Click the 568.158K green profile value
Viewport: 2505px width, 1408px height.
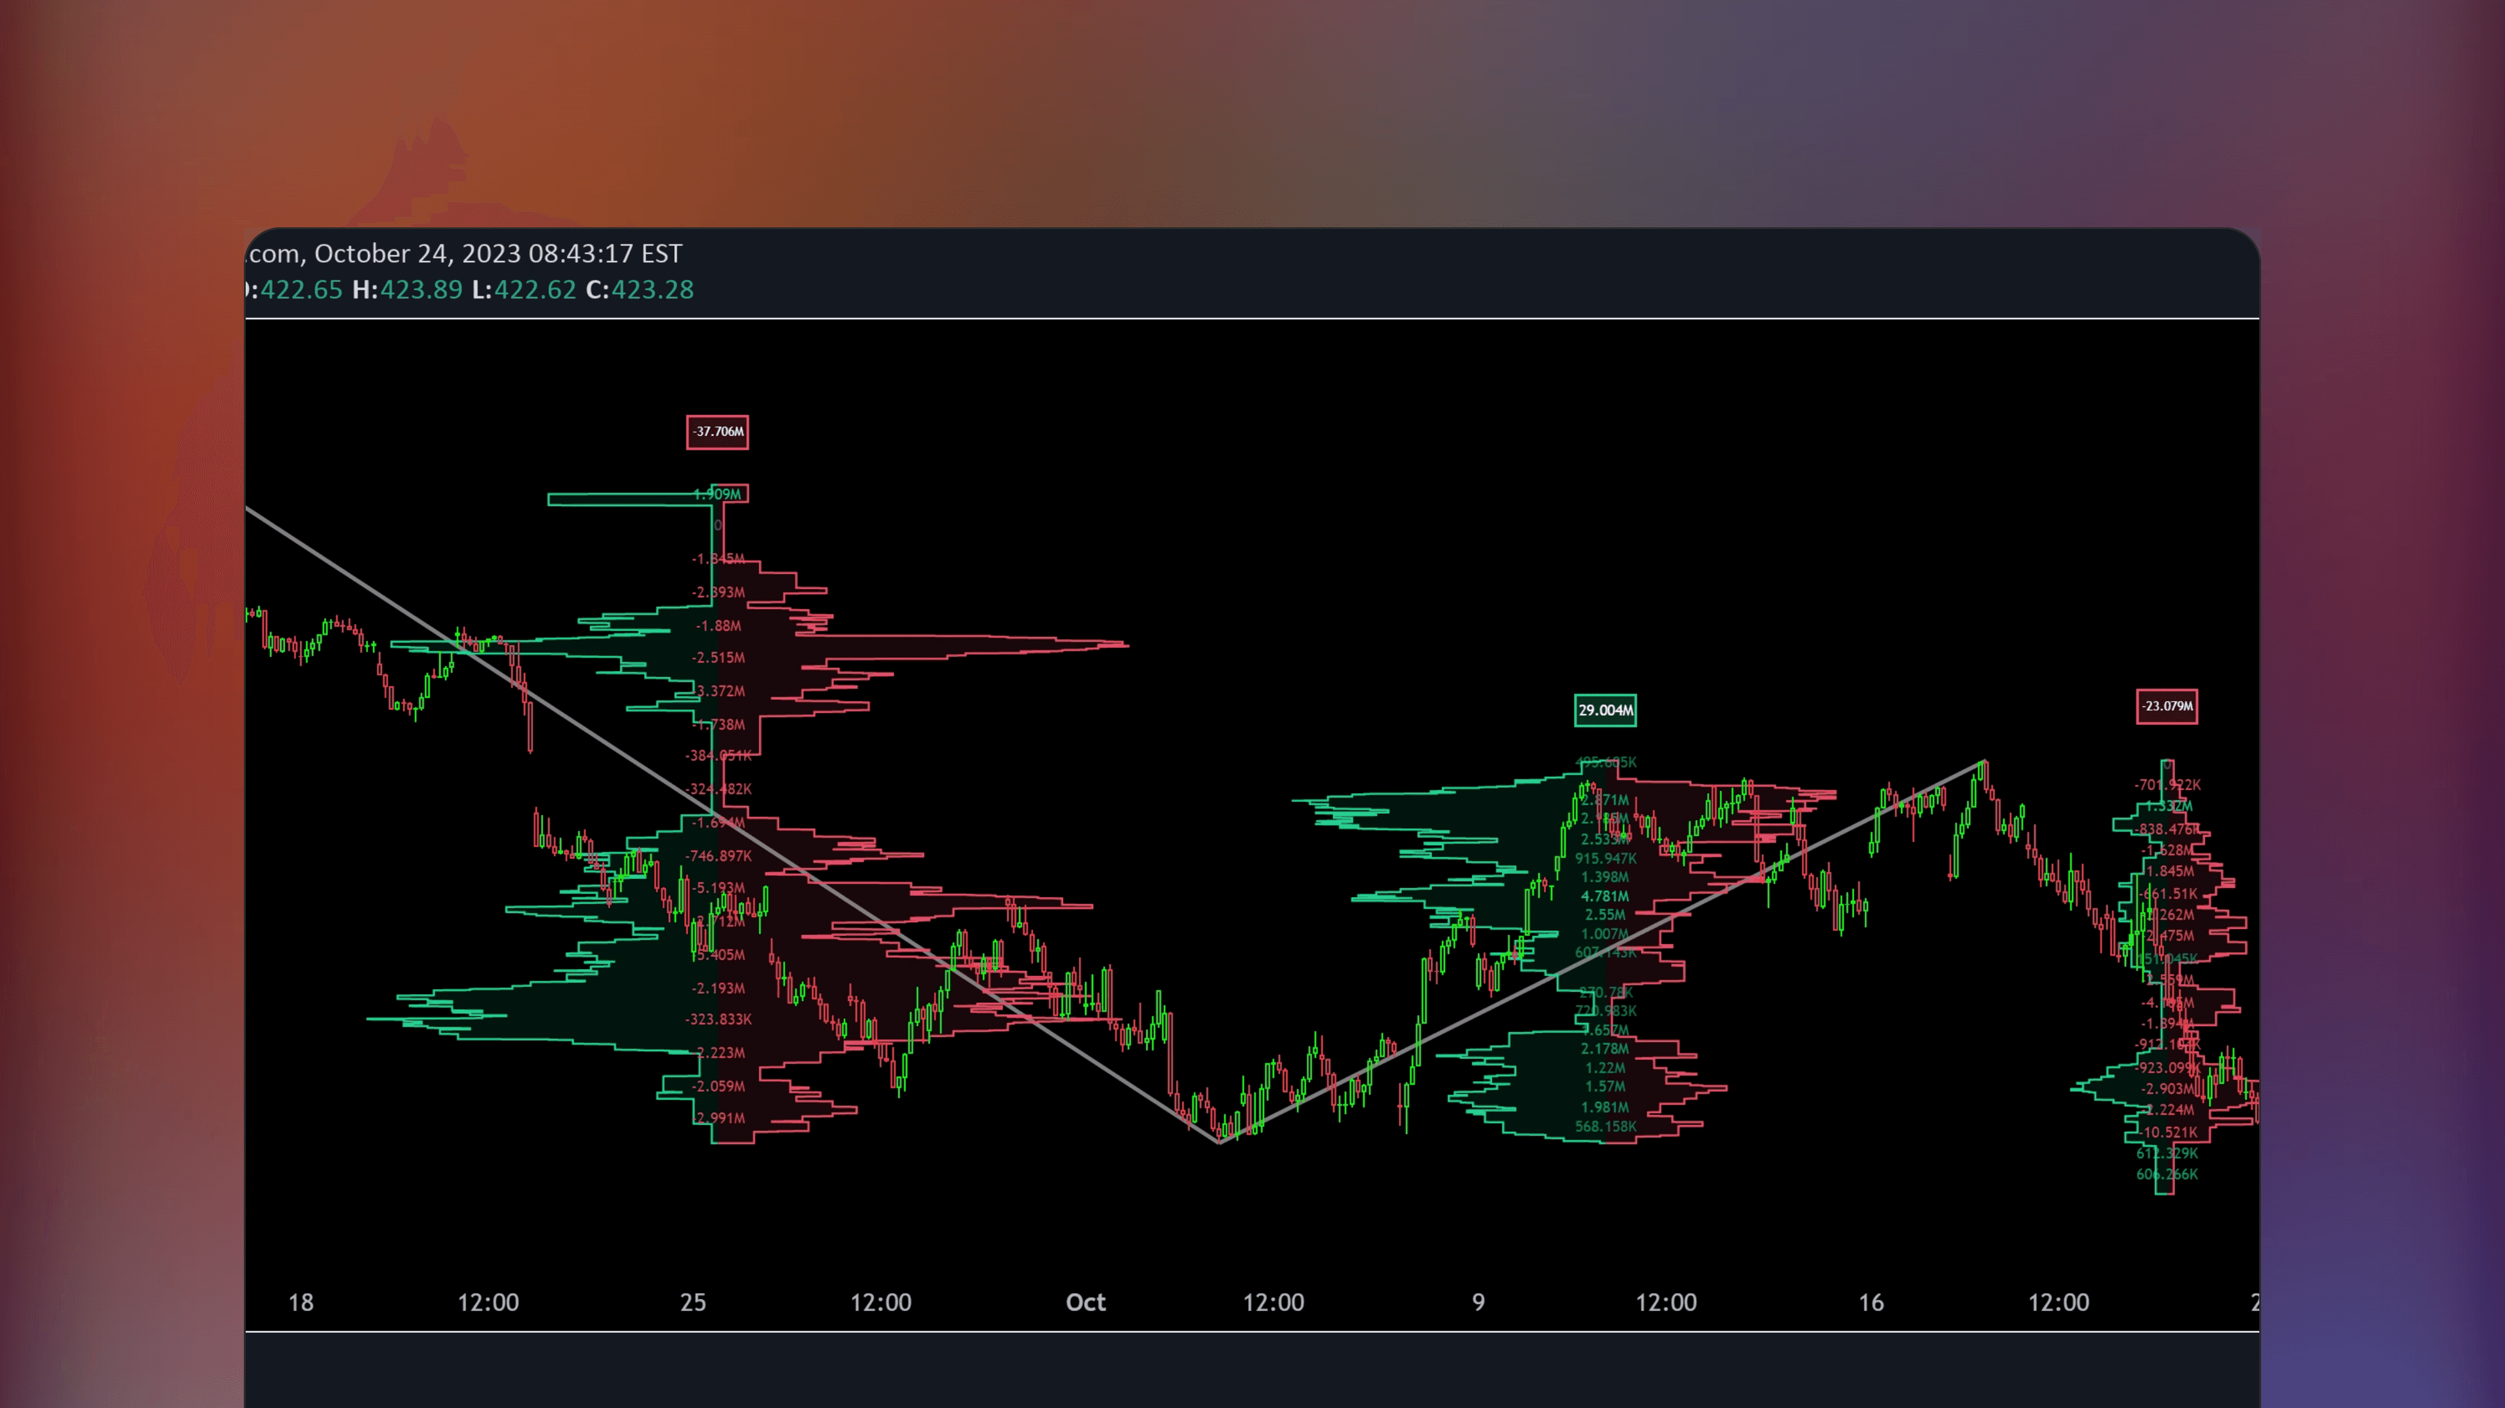tap(1605, 1128)
